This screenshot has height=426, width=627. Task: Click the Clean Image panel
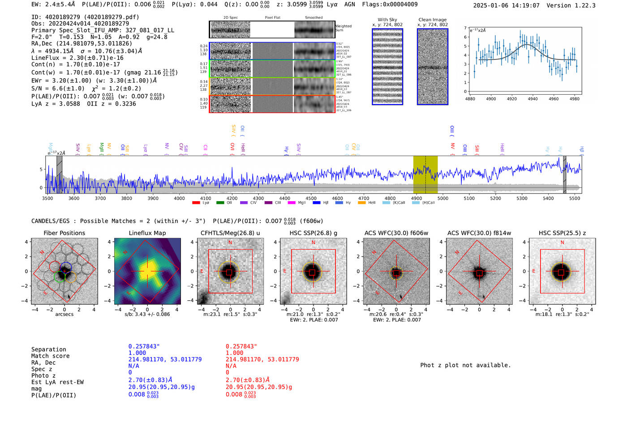coord(433,67)
